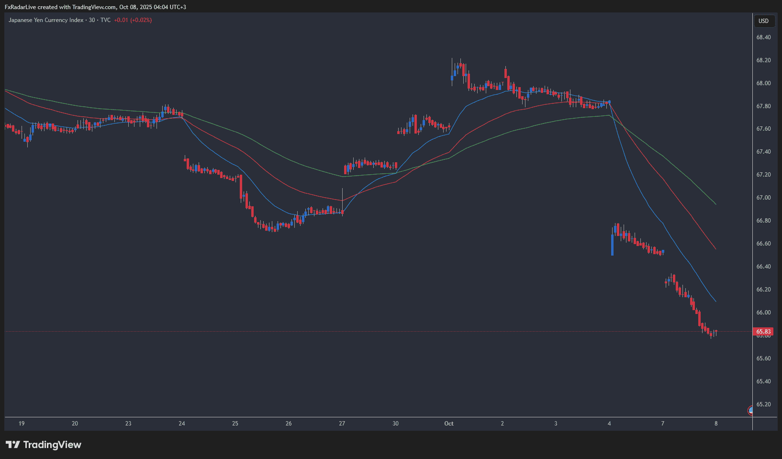782x459 pixels.
Task: Click the 27 date label on time axis
Action: click(342, 424)
